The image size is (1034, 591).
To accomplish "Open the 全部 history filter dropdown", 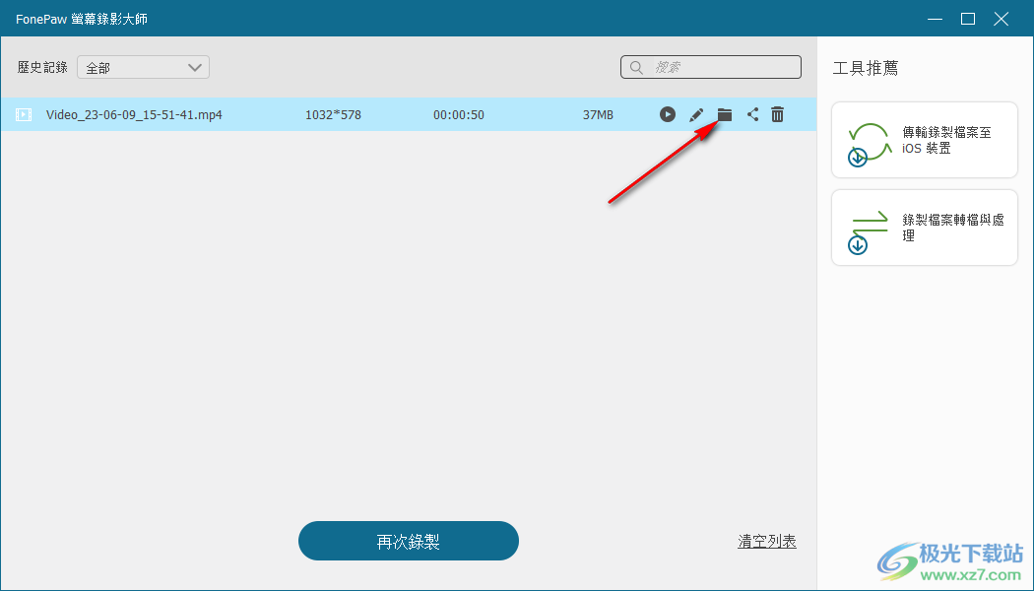I will pyautogui.click(x=143, y=67).
